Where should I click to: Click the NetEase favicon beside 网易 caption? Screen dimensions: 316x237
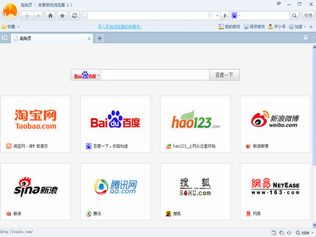pyautogui.click(x=248, y=214)
